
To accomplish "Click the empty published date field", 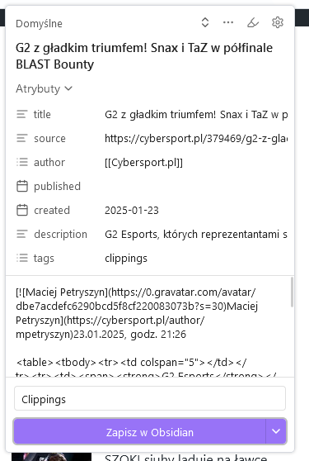I will (196, 186).
